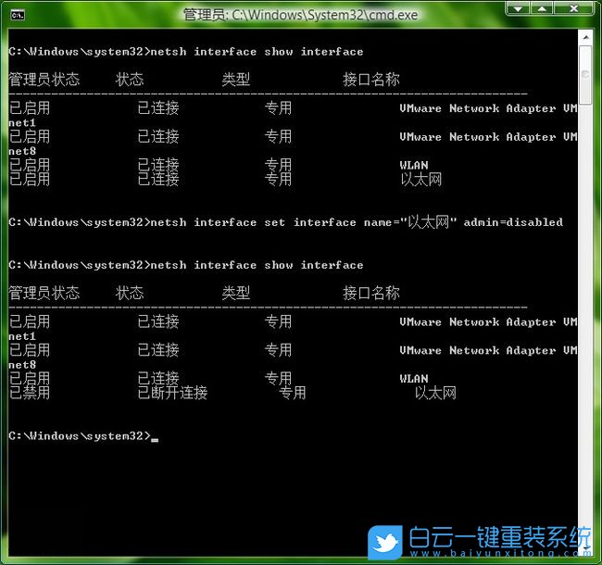
Task: Click the 管理员状态 header in second table
Action: (44, 294)
